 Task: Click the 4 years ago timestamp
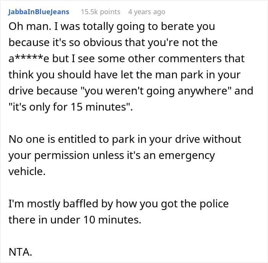click(147, 12)
